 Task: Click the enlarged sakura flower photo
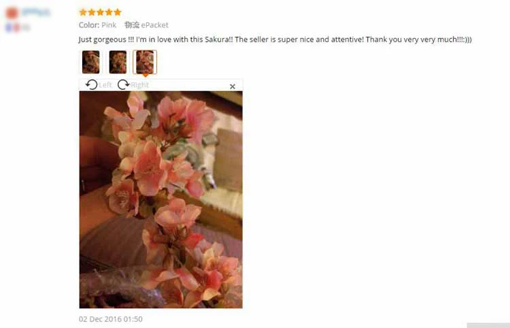pyautogui.click(x=160, y=199)
